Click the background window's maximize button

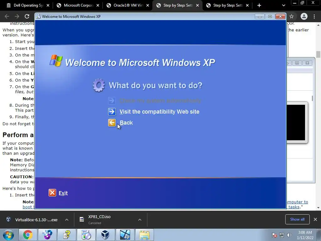point(297,63)
